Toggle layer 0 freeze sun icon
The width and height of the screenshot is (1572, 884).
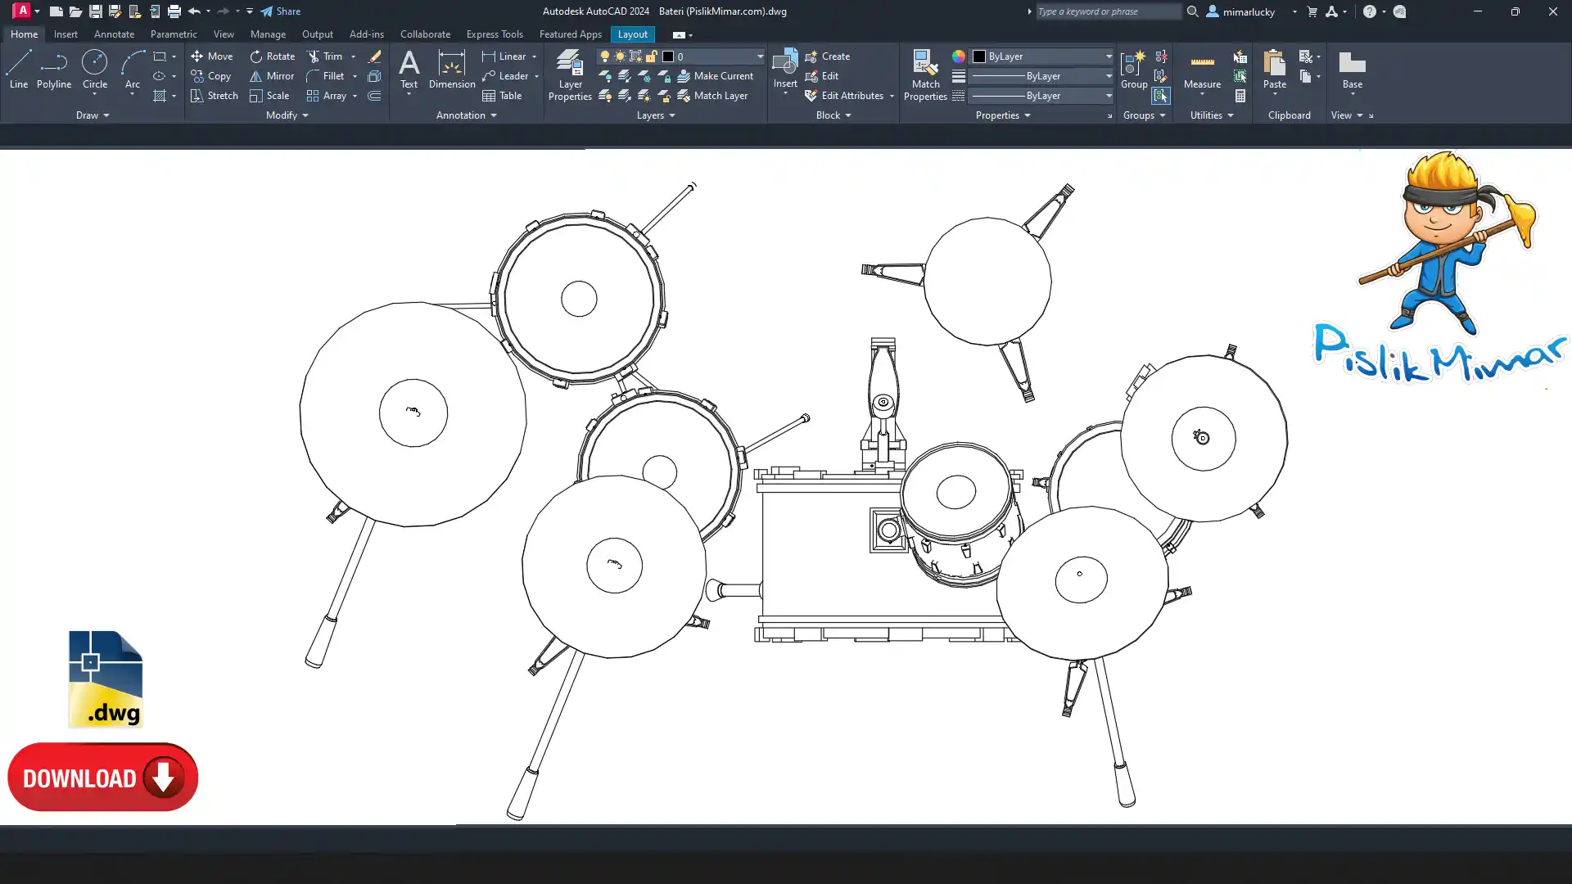coord(620,56)
